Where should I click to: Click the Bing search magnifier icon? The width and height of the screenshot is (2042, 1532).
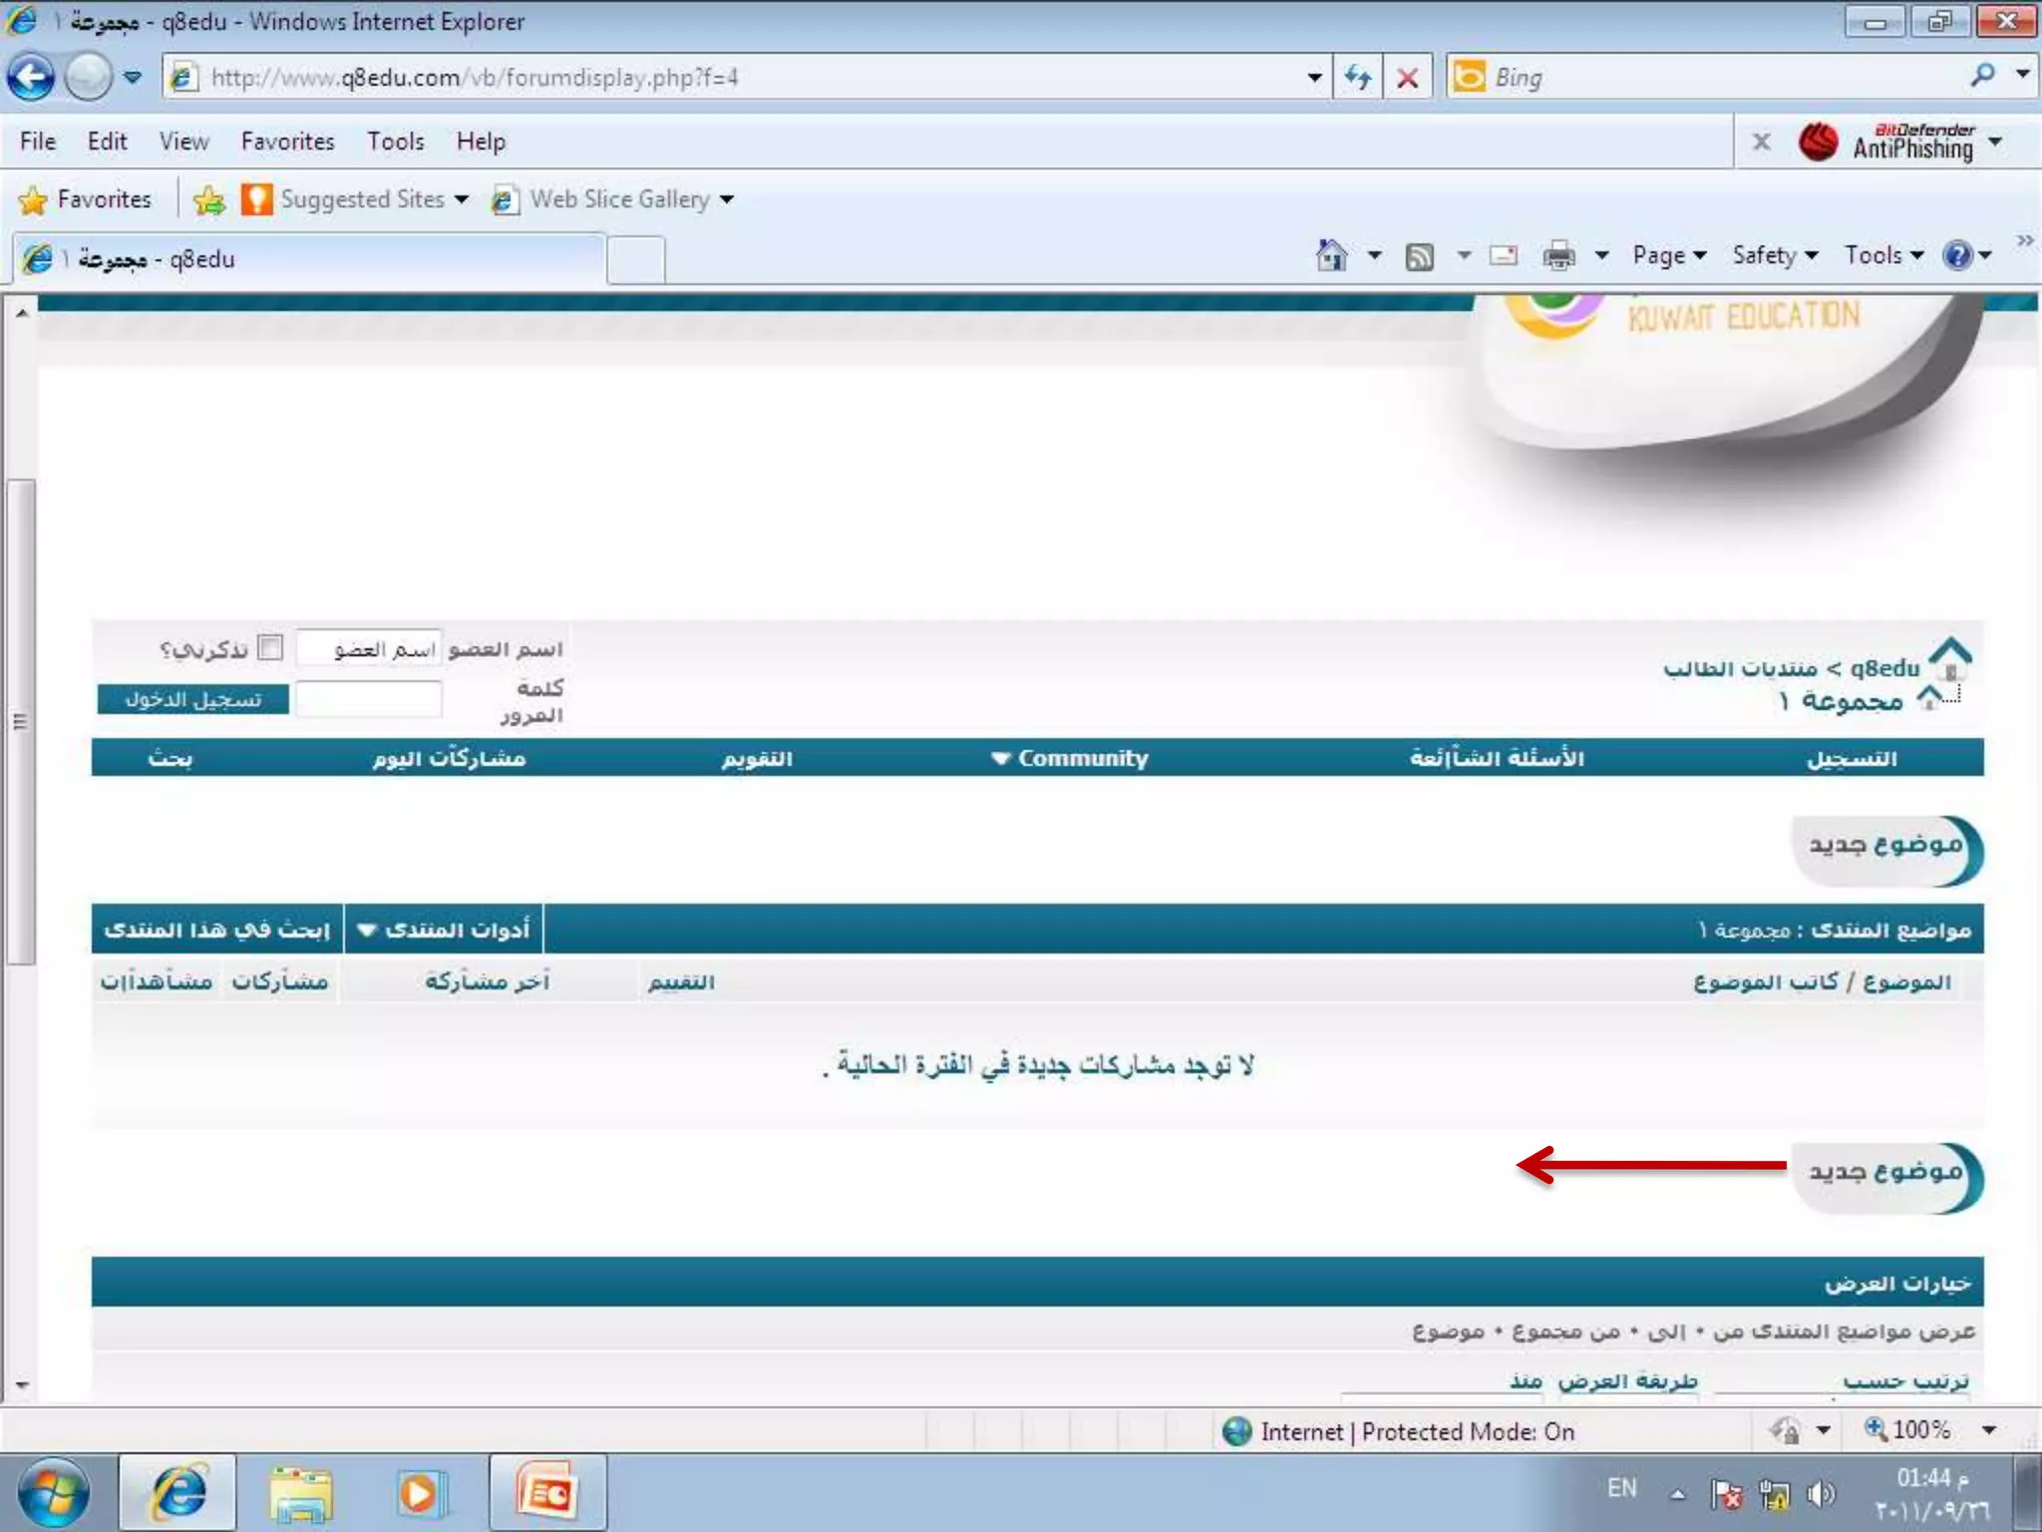1982,75
